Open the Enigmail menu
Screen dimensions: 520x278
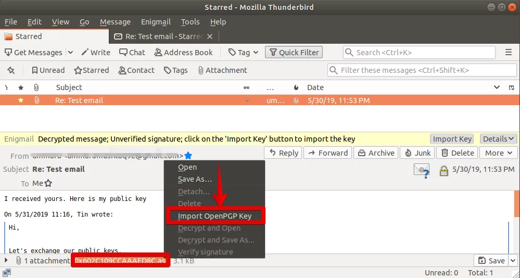[x=156, y=22]
